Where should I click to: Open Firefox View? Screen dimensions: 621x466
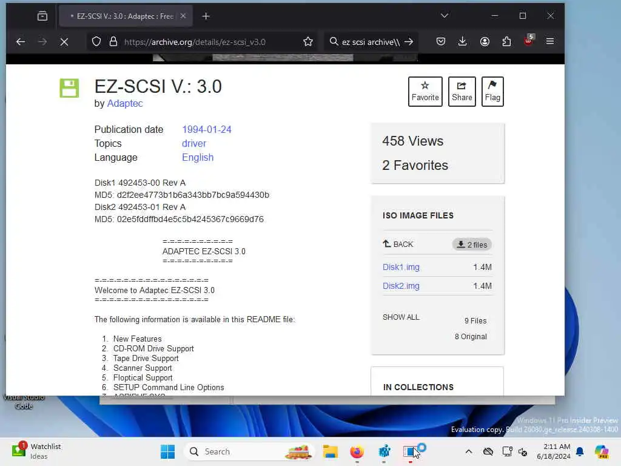click(x=42, y=16)
